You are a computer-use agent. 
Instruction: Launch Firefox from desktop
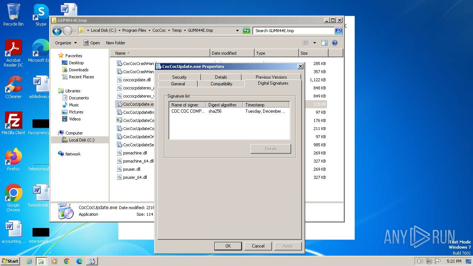pyautogui.click(x=13, y=160)
